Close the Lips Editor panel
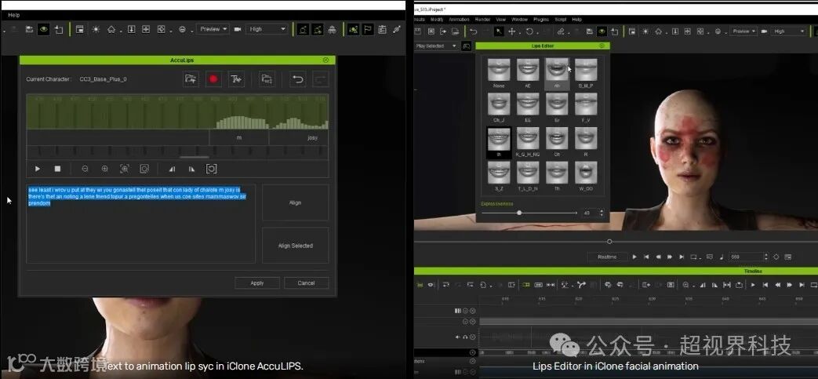Image resolution: width=818 pixels, height=379 pixels. pyautogui.click(x=602, y=46)
